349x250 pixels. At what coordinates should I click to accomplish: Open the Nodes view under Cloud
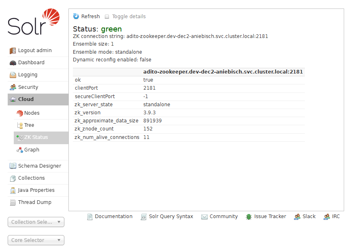31,113
